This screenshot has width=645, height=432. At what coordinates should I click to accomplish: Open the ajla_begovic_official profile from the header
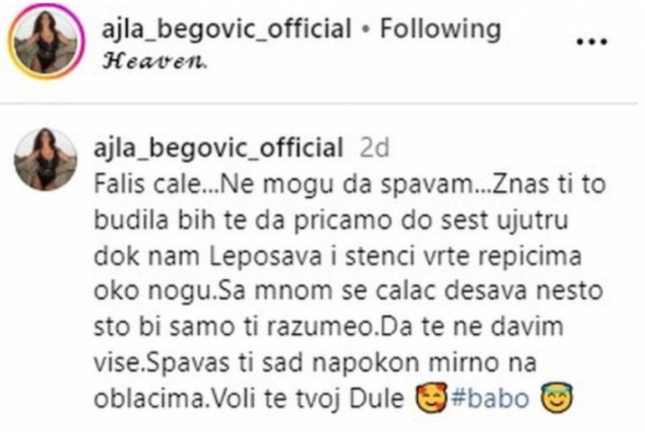226,30
